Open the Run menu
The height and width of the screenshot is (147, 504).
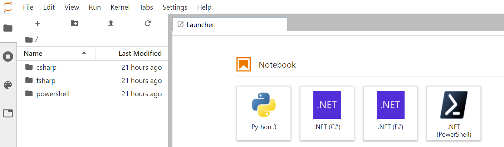point(95,7)
